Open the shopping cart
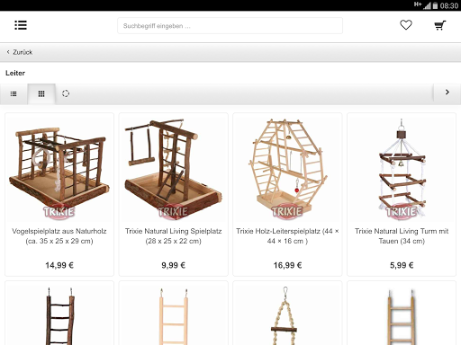The height and width of the screenshot is (345, 461). (x=439, y=25)
